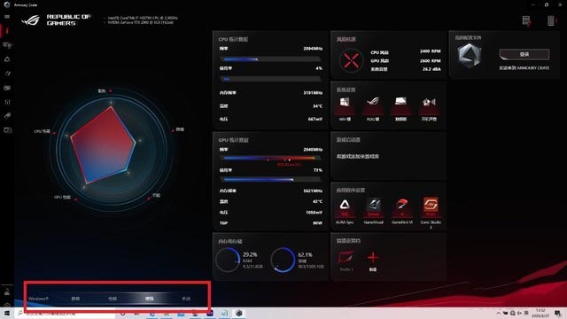Click the GPU usage 73% bar
This screenshot has width=567, height=319.
270,179
